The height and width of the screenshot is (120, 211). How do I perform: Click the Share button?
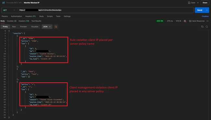click(x=205, y=3)
